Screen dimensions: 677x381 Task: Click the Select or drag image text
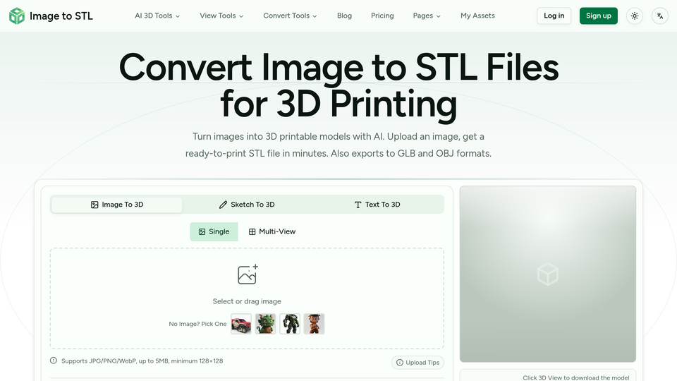click(x=247, y=301)
